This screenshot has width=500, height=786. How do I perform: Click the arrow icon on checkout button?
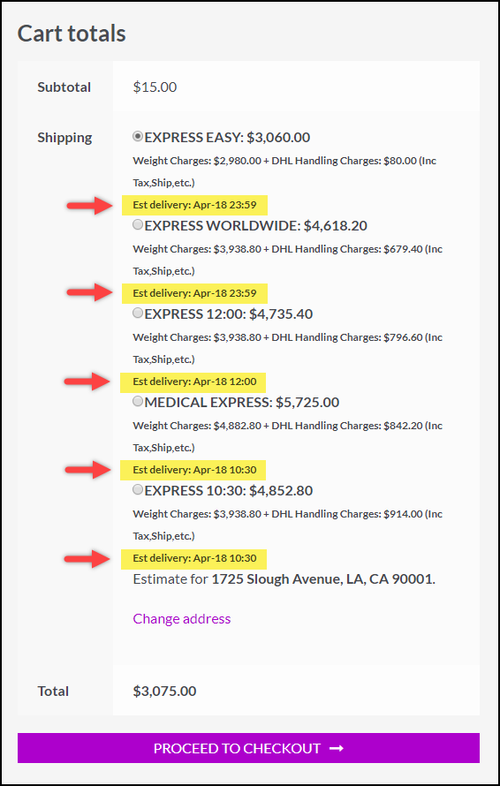point(337,748)
